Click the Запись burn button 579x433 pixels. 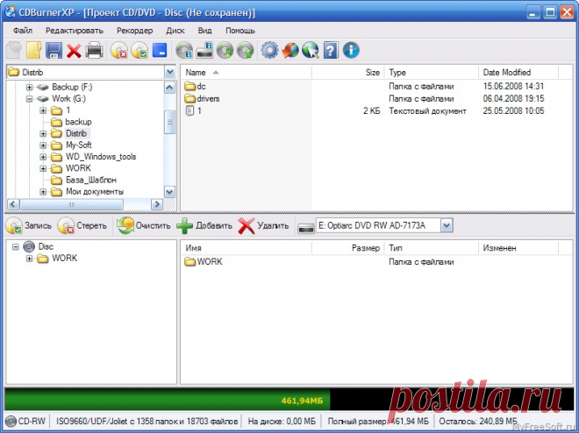click(29, 225)
